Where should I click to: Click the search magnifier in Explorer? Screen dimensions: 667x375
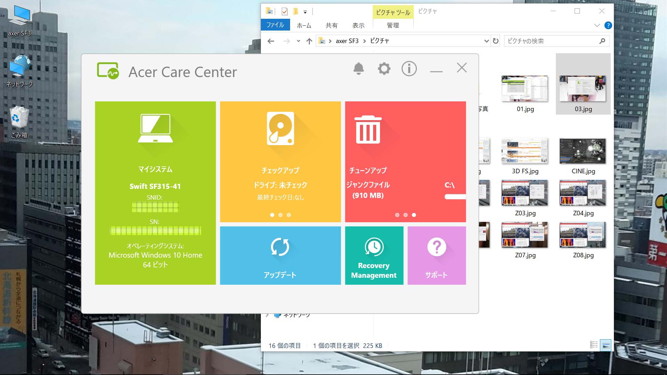click(x=602, y=41)
